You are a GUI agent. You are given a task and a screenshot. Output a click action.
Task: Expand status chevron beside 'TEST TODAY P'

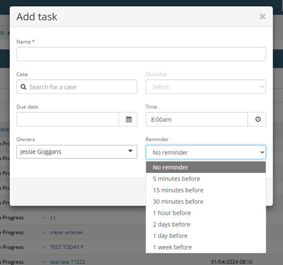tap(44, 247)
